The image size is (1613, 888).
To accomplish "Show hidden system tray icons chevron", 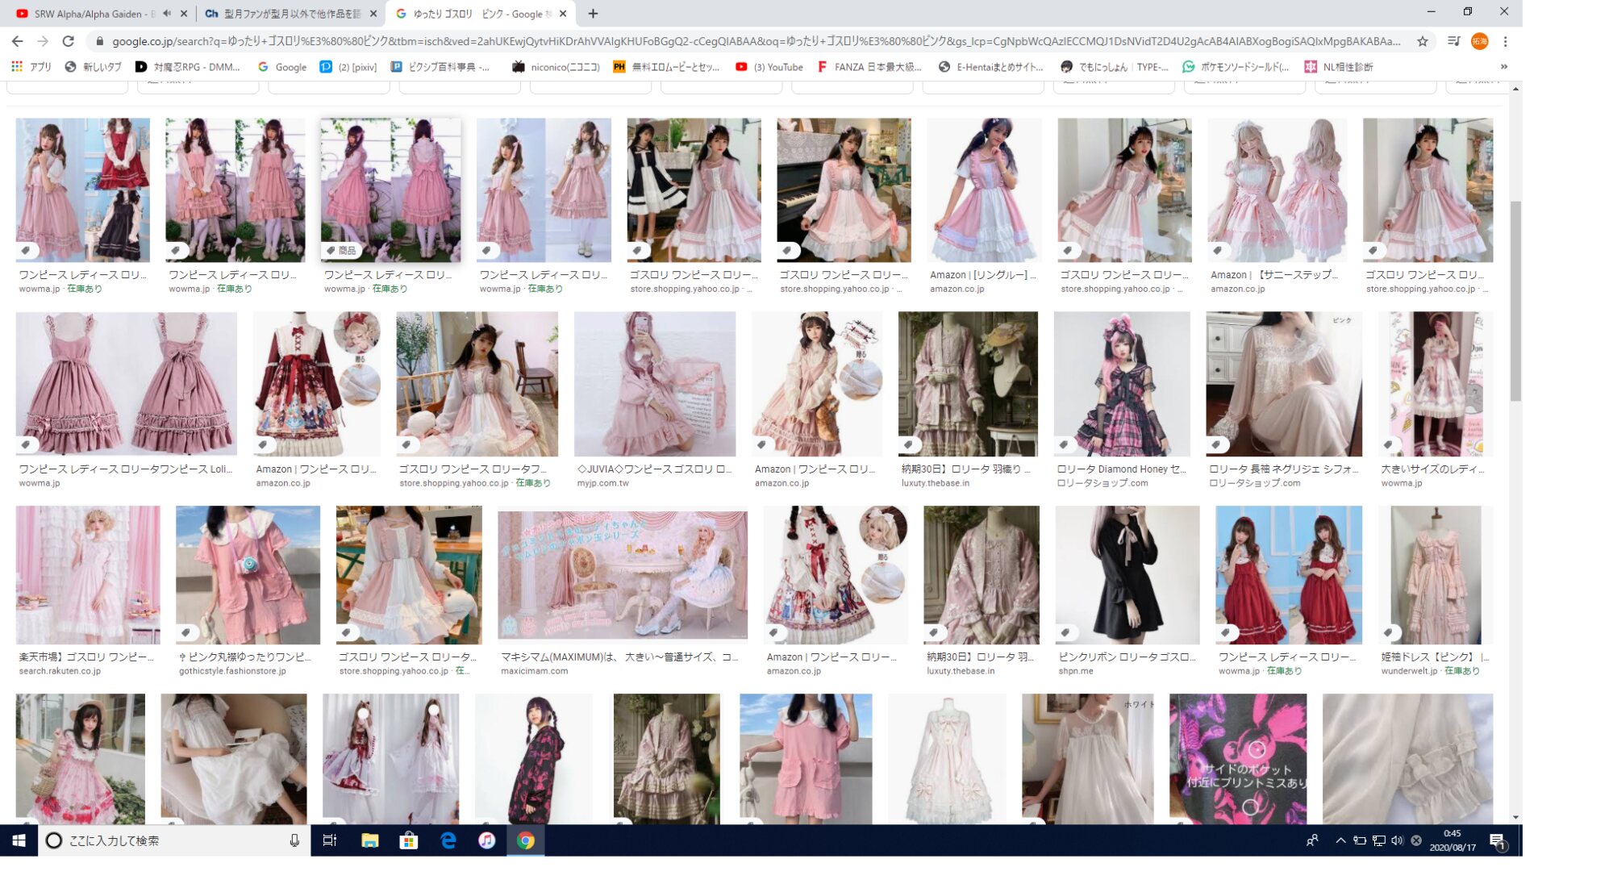I will [x=1340, y=840].
